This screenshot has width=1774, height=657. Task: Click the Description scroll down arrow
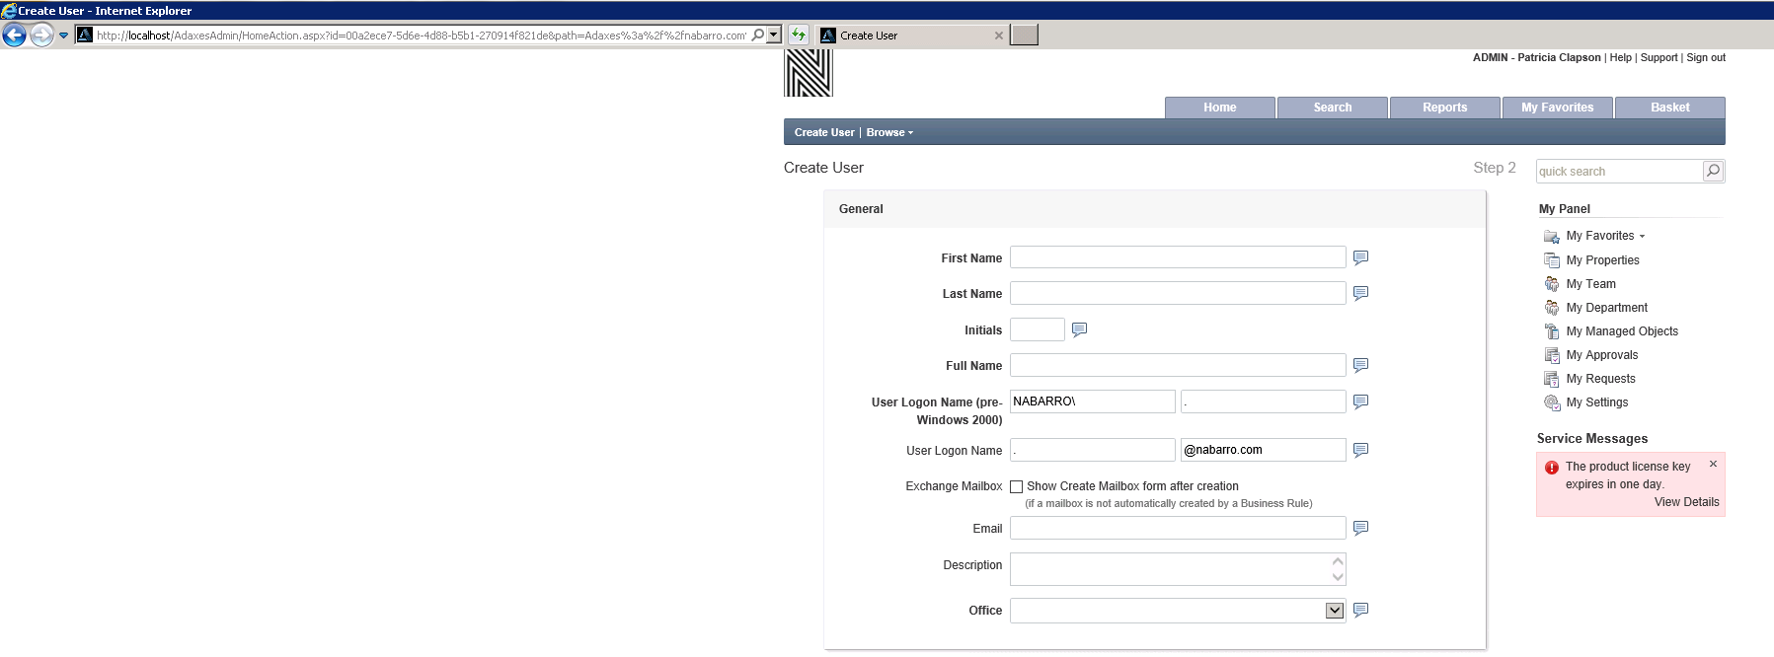click(x=1338, y=577)
